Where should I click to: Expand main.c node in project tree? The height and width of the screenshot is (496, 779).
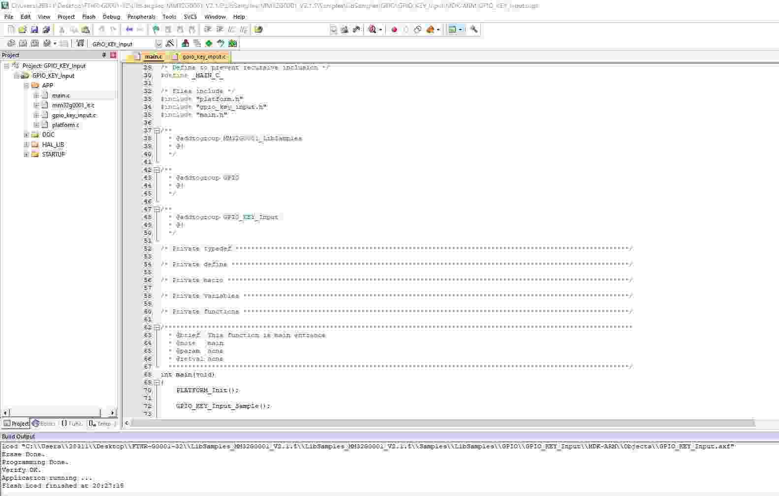pyautogui.click(x=36, y=95)
